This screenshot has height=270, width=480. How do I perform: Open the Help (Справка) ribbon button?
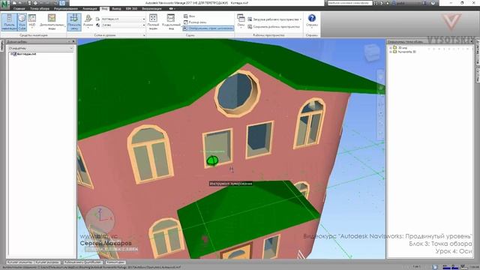pyautogui.click(x=312, y=21)
